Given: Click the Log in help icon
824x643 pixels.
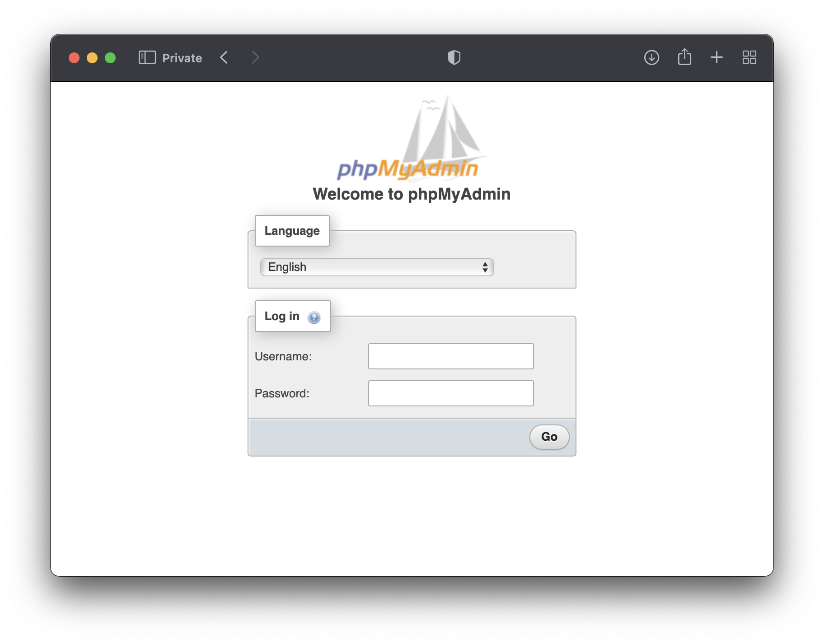Looking at the screenshot, I should 314,317.
